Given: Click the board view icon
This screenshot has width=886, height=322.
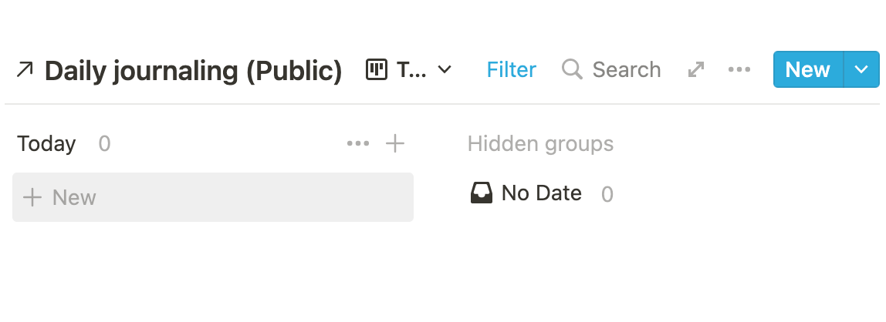Looking at the screenshot, I should pos(377,69).
